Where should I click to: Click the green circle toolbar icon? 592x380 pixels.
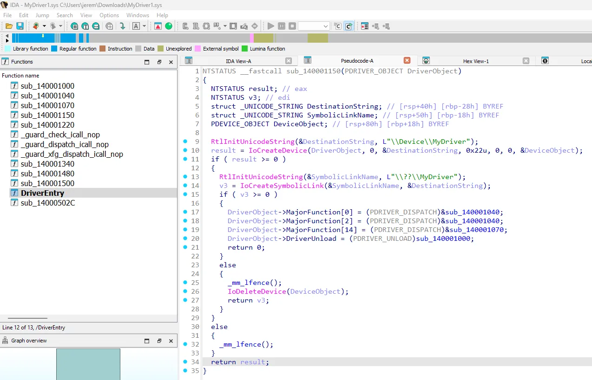tap(169, 26)
